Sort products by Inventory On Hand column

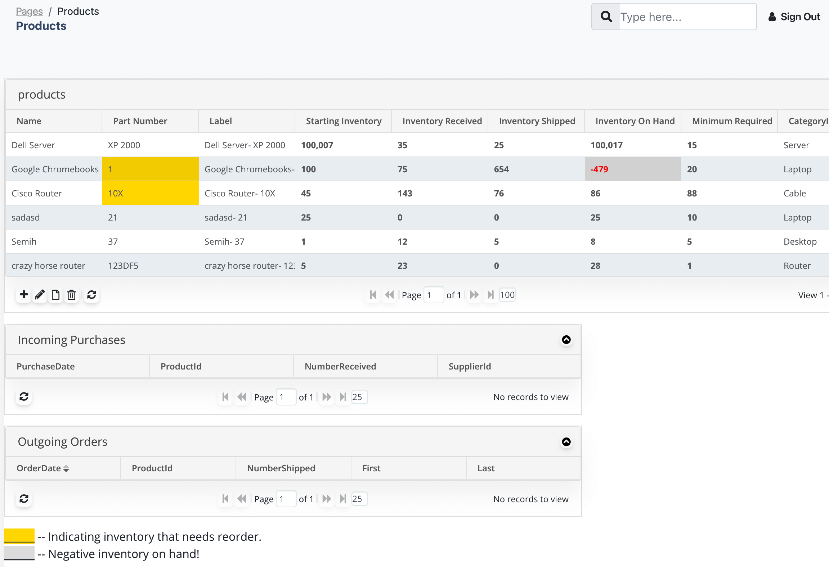click(x=635, y=121)
